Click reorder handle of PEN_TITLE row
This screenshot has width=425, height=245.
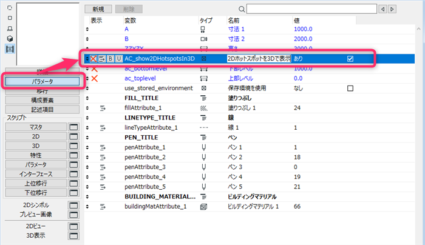point(87,138)
